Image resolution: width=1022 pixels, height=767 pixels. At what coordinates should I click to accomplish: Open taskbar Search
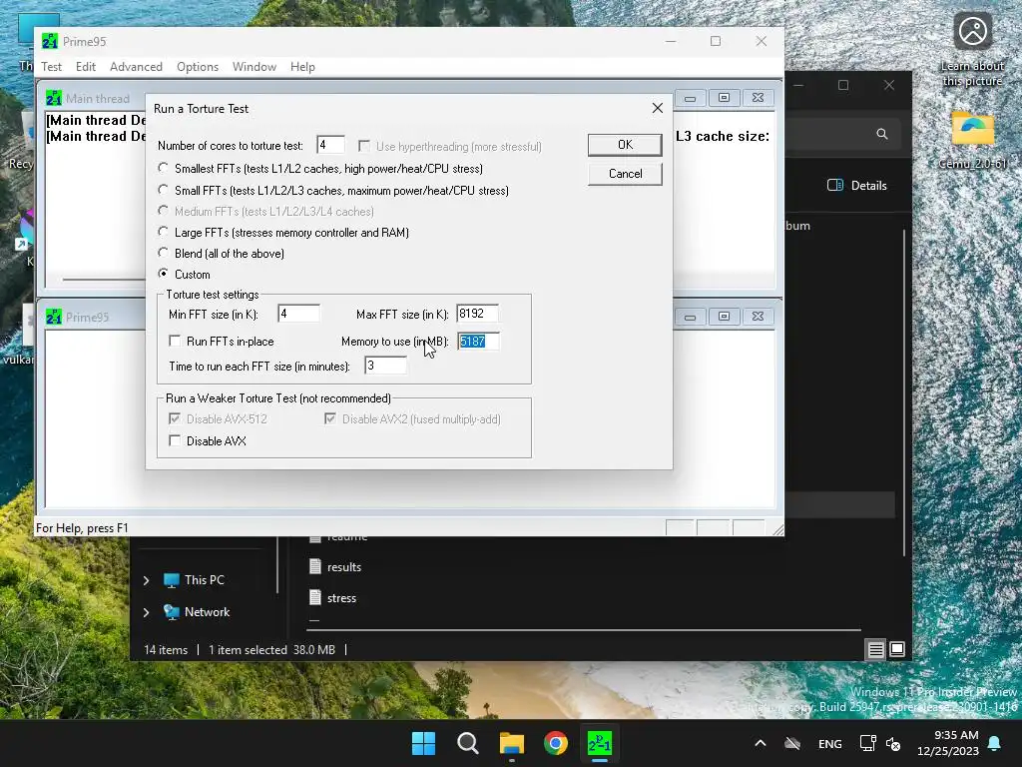point(467,743)
